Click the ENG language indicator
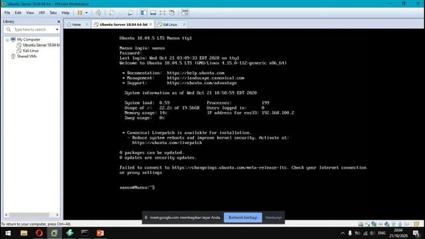Screen dimensions: 425x239 (382, 233)
